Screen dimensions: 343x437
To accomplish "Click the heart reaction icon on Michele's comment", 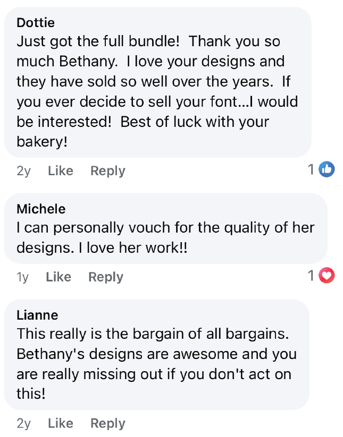I will (x=327, y=276).
